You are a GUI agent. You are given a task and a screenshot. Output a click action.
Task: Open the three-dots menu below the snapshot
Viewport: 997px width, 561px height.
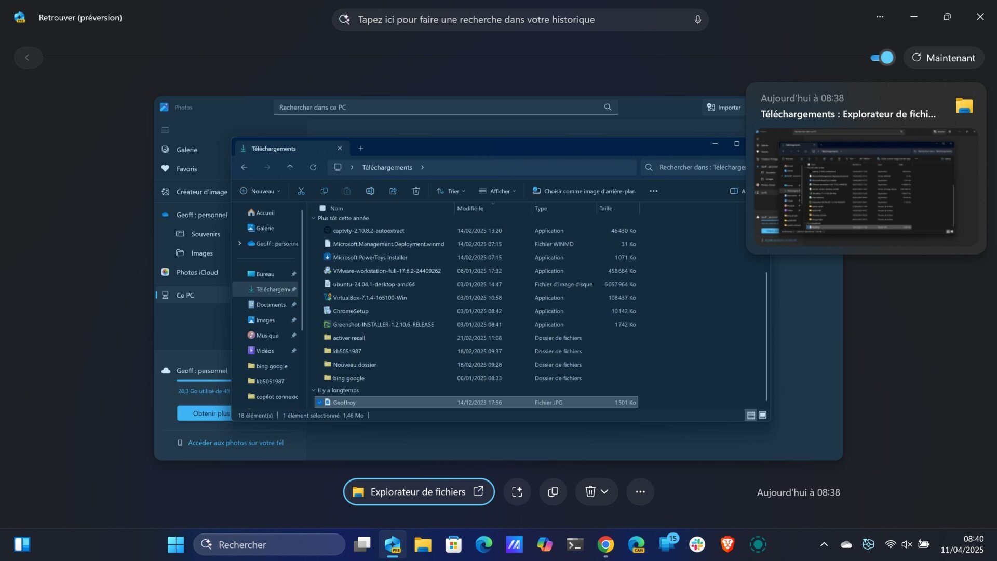pyautogui.click(x=640, y=492)
